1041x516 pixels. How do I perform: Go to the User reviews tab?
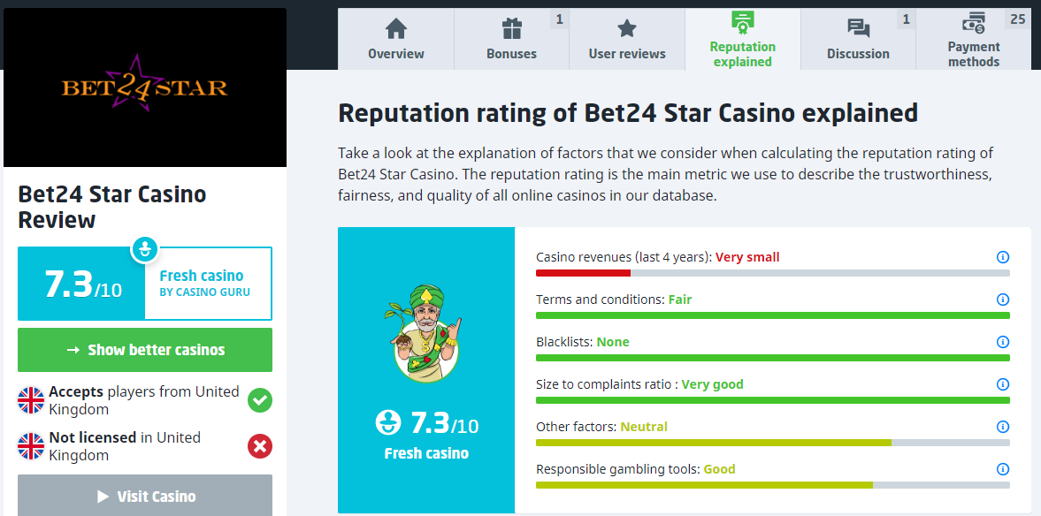pyautogui.click(x=627, y=40)
